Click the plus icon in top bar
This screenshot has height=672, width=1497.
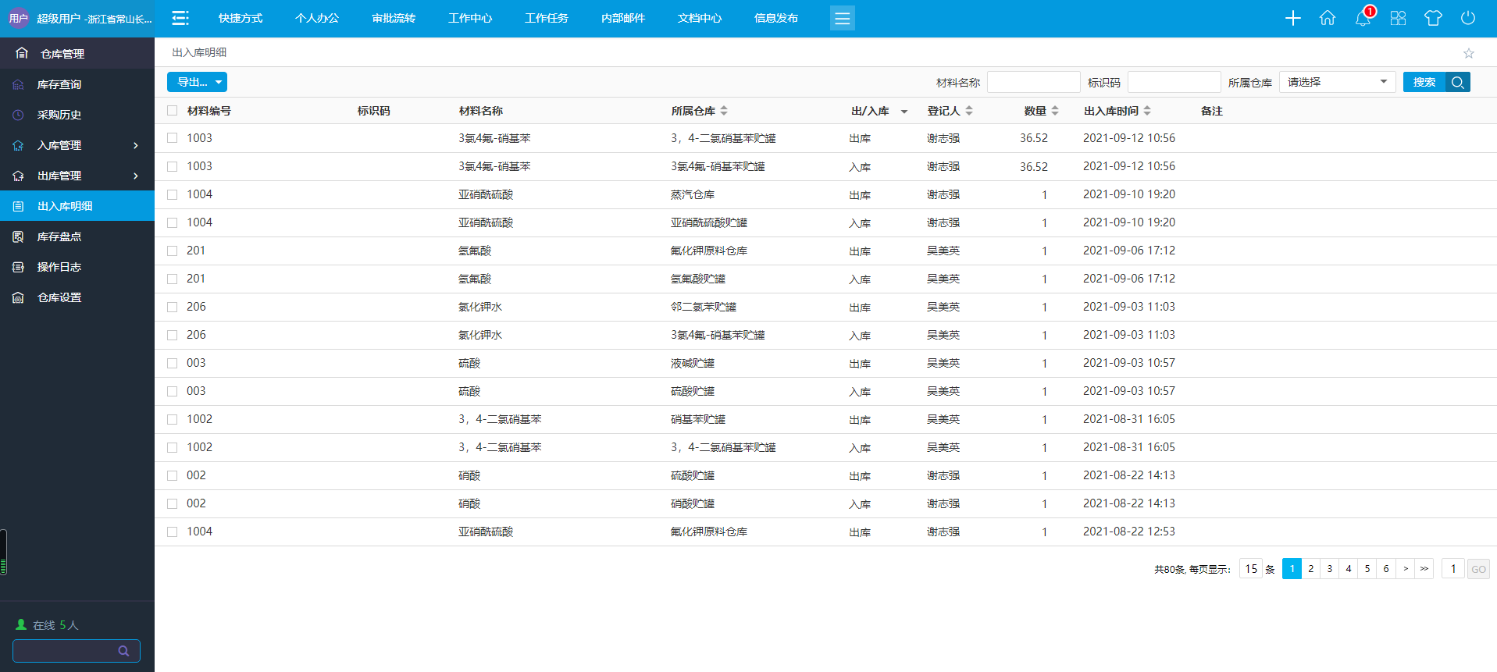point(1293,18)
